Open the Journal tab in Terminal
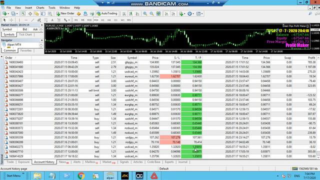 click(x=183, y=162)
